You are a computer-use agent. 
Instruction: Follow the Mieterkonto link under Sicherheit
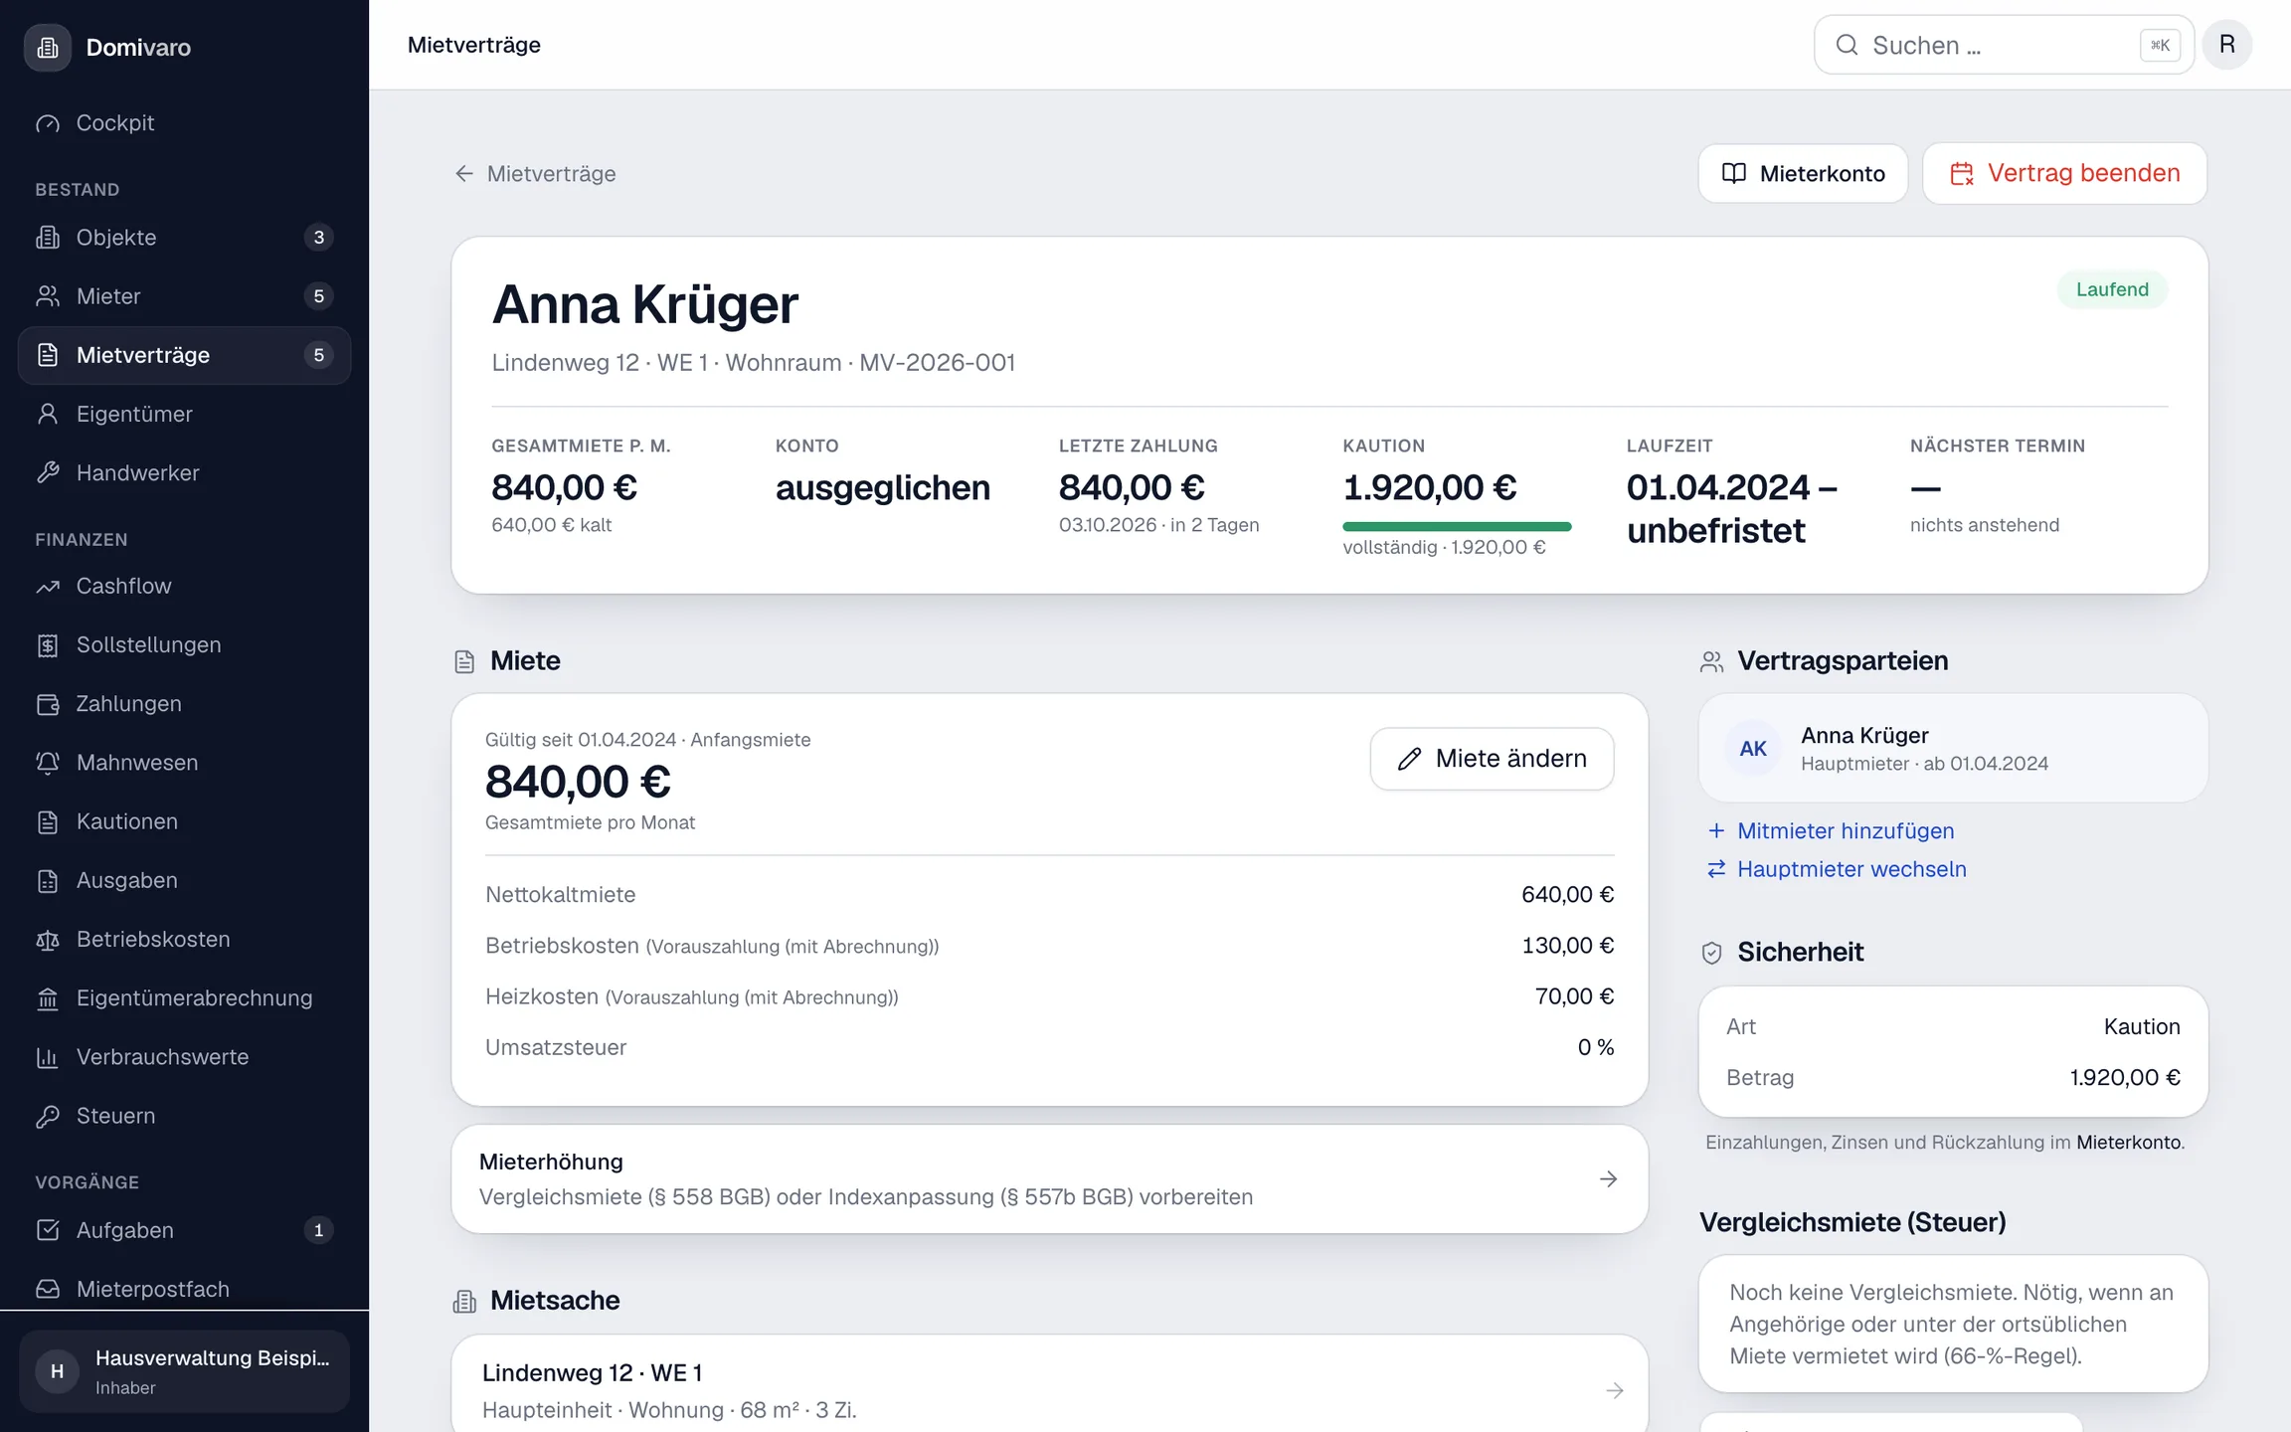pos(2128,1143)
